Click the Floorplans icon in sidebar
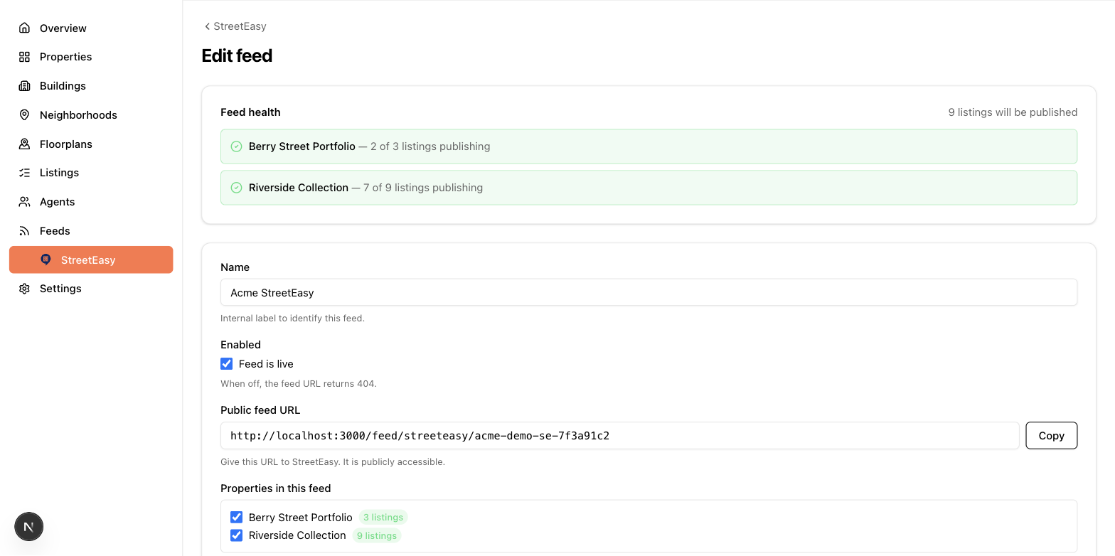Image resolution: width=1115 pixels, height=556 pixels. (x=24, y=144)
